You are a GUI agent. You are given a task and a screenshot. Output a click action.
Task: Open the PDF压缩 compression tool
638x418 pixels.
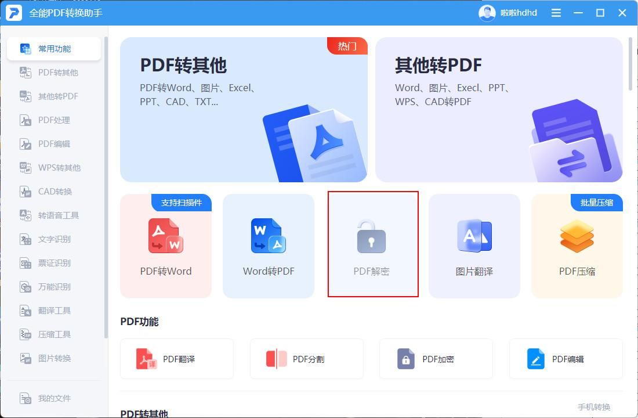[x=577, y=246]
